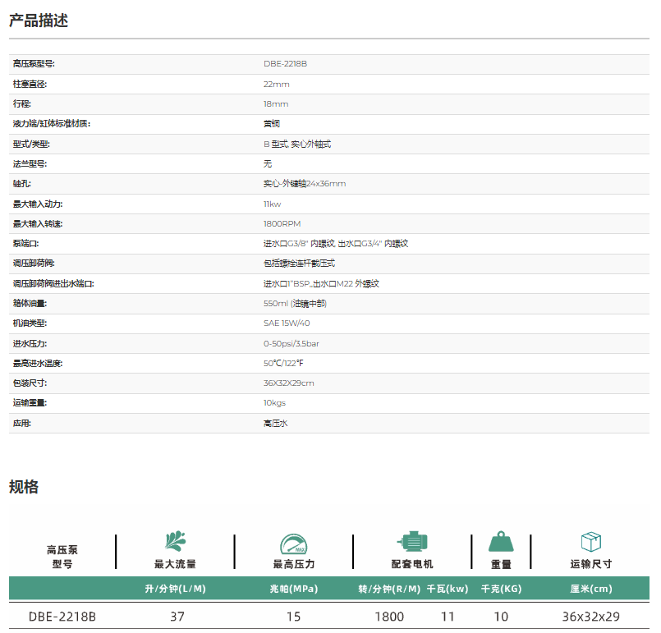This screenshot has width=661, height=633.
Task: Click the SAE 15W/40 oil type value
Action: [x=287, y=323]
